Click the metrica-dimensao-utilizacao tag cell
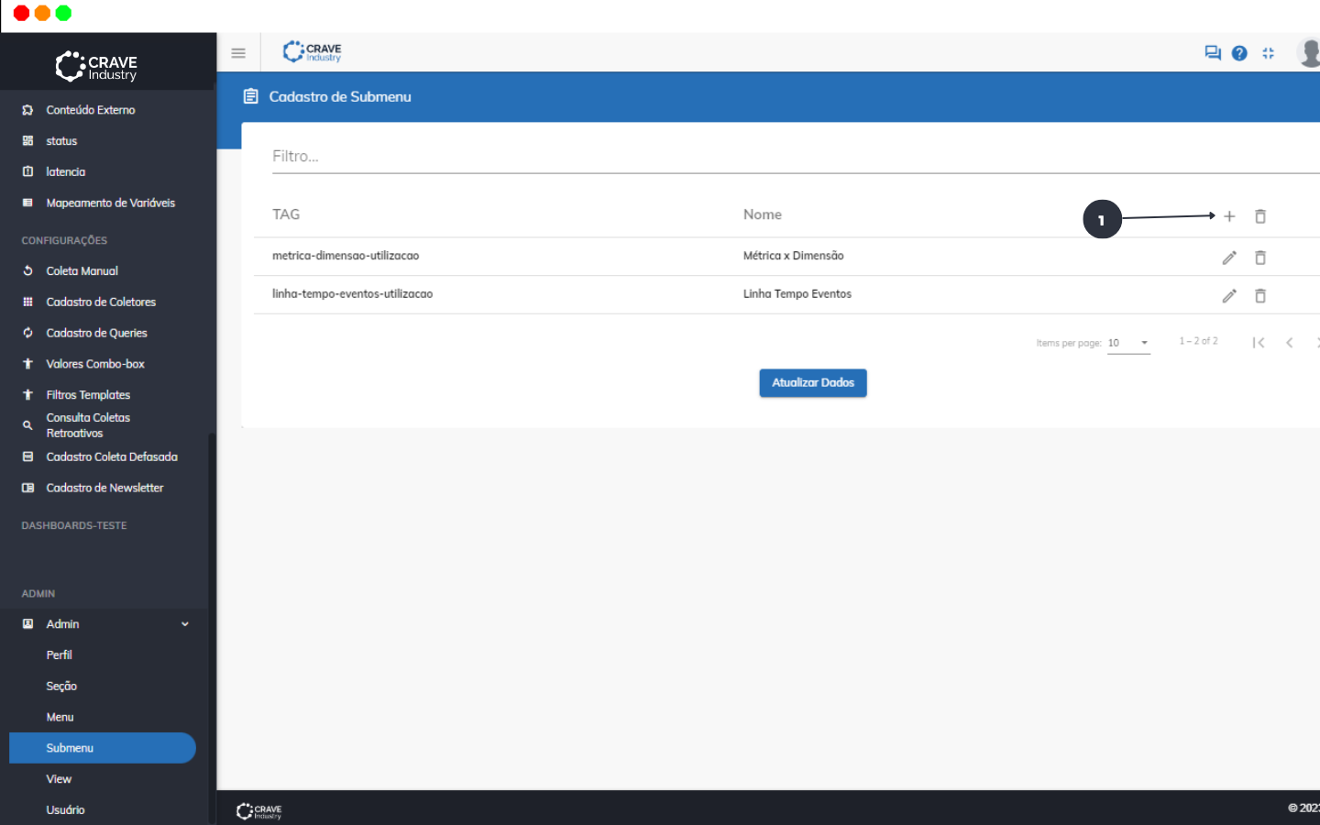The height and width of the screenshot is (825, 1320). coord(346,256)
